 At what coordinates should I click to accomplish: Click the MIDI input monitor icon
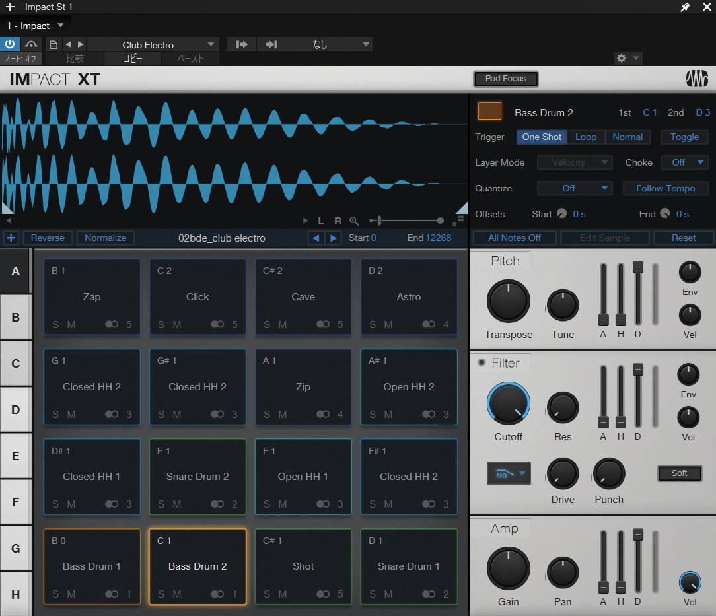pos(242,44)
